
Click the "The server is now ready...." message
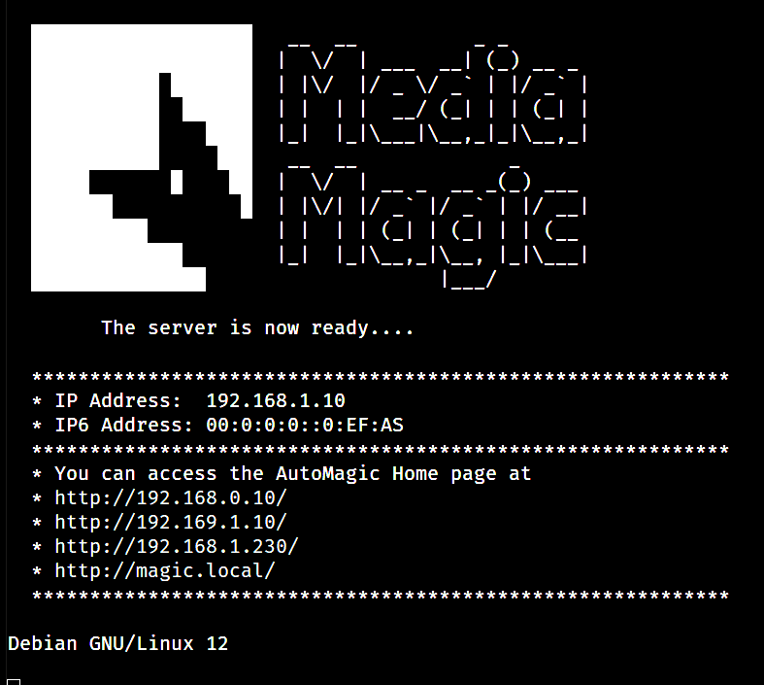[257, 328]
